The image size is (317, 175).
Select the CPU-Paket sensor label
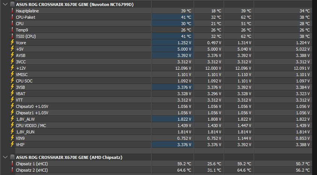pyautogui.click(x=26, y=17)
